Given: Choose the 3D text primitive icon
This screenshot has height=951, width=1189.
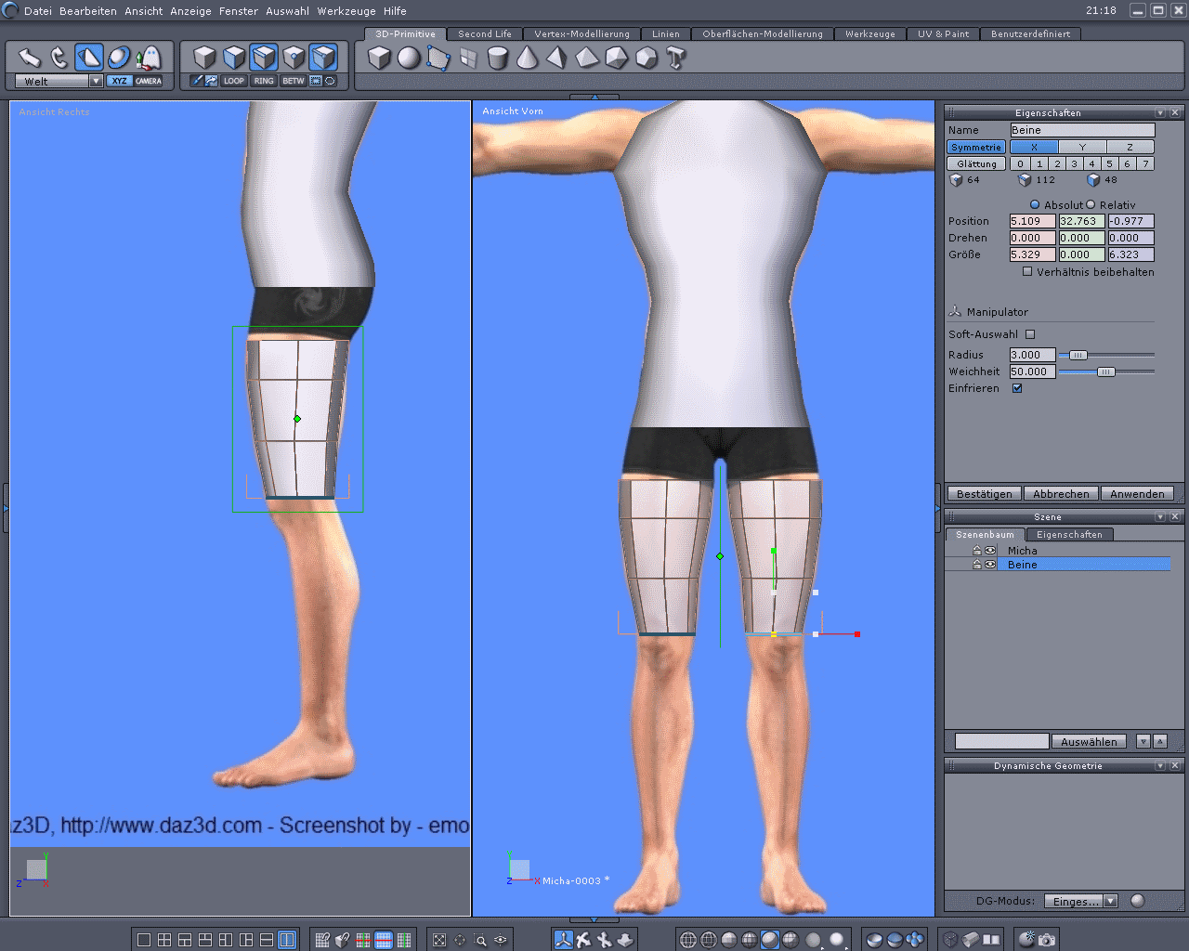Looking at the screenshot, I should pyautogui.click(x=676, y=59).
